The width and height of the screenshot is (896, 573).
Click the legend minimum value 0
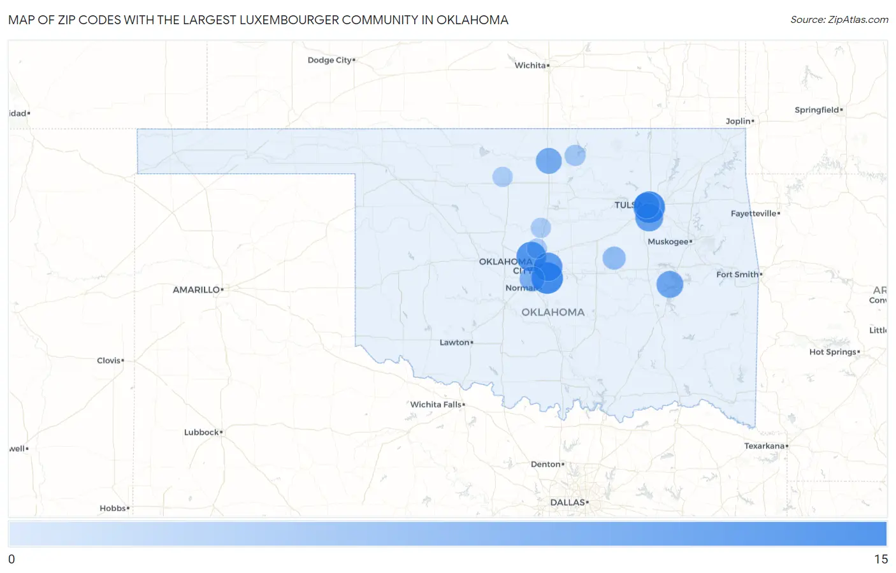tap(11, 559)
